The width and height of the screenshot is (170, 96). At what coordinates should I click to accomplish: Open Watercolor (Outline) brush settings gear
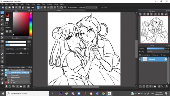point(28,73)
